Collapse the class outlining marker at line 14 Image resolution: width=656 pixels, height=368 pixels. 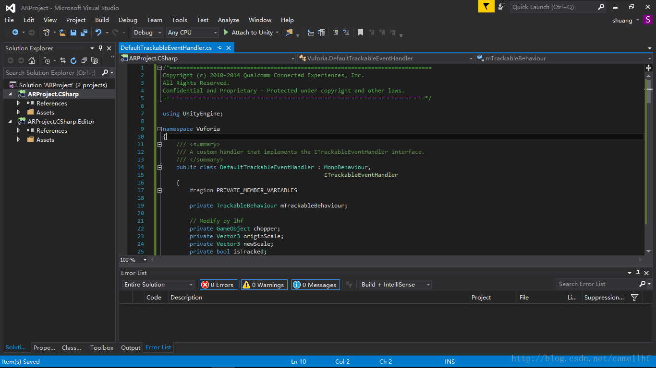point(160,167)
